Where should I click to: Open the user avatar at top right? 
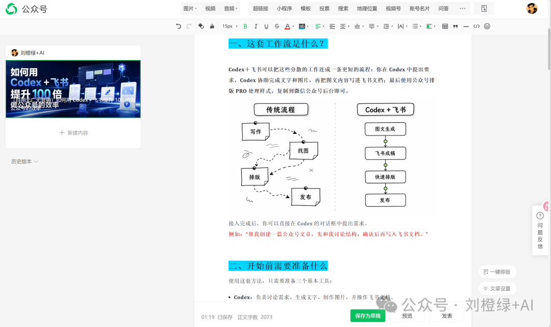(x=532, y=9)
